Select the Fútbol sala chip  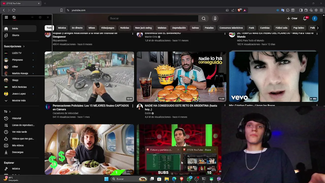point(281,28)
